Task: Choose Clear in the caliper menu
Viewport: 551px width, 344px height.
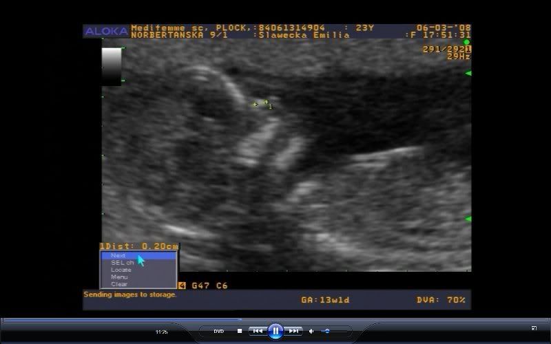Action: 138,284
